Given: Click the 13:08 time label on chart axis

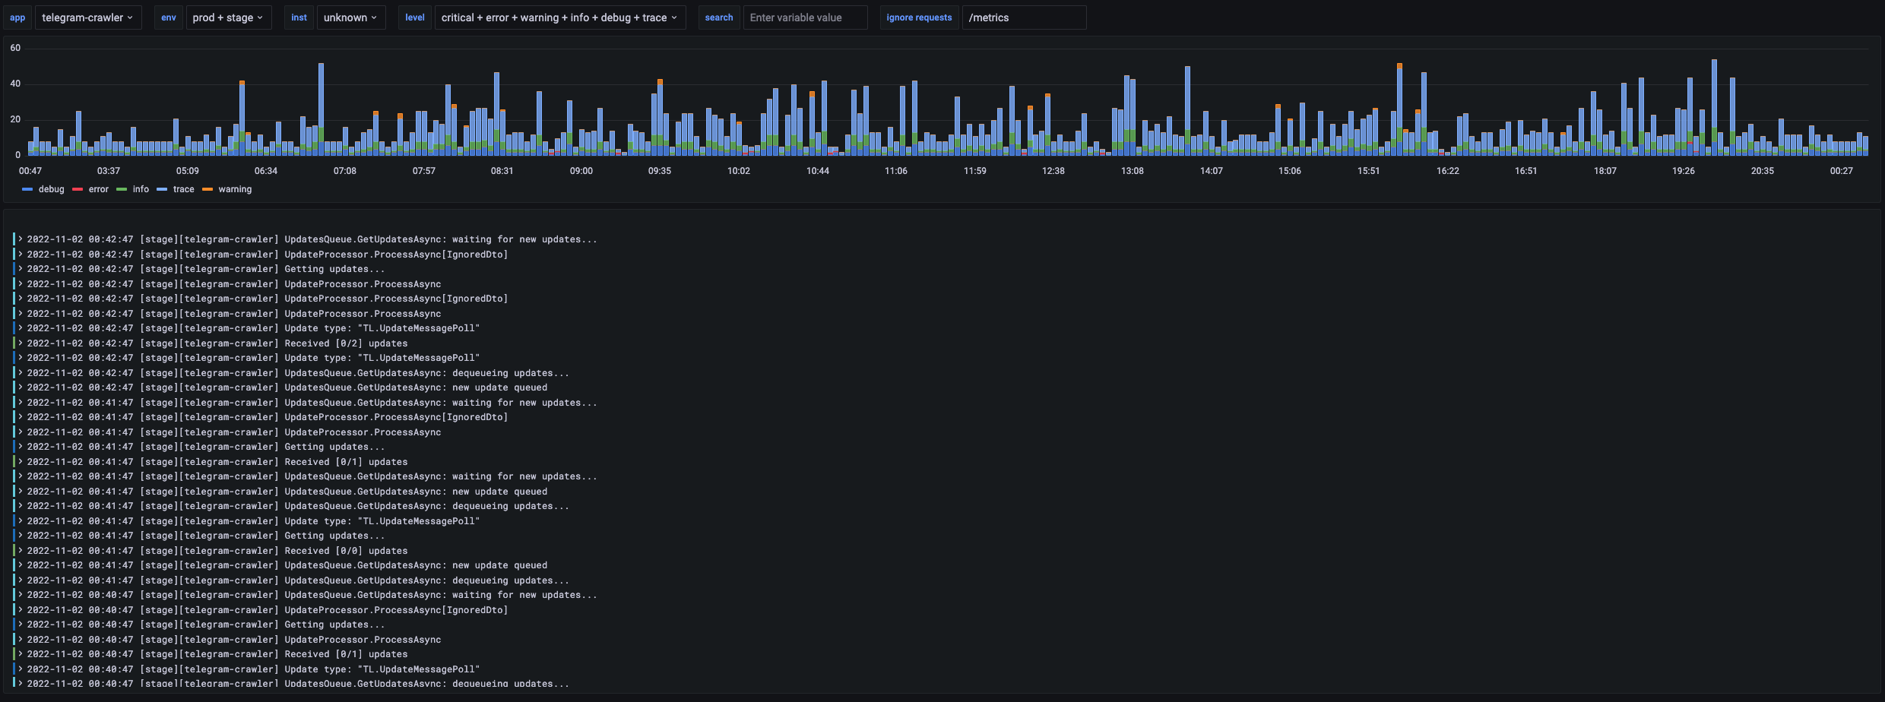Looking at the screenshot, I should click(x=1133, y=171).
